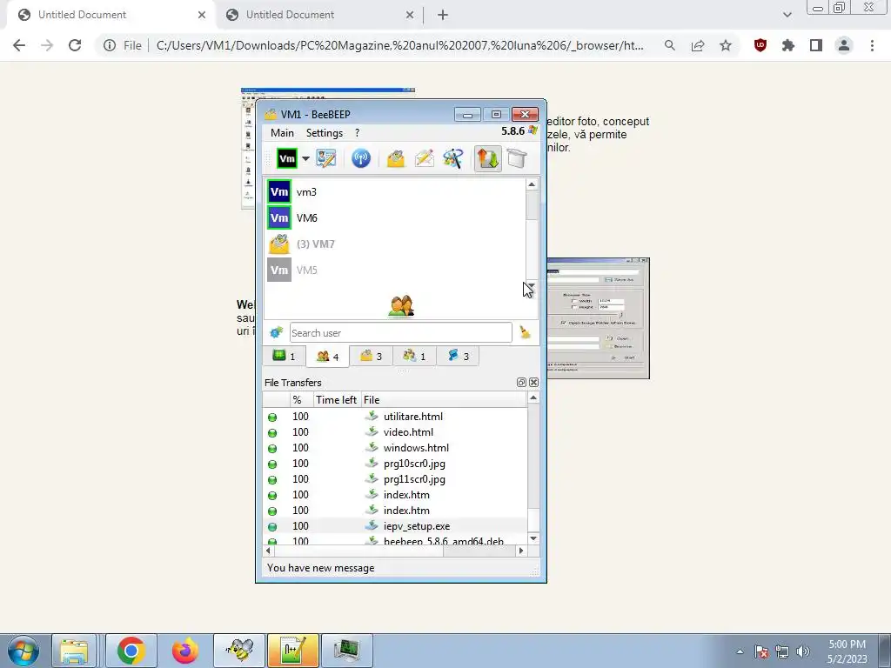Open the edit profile icon

(x=326, y=158)
